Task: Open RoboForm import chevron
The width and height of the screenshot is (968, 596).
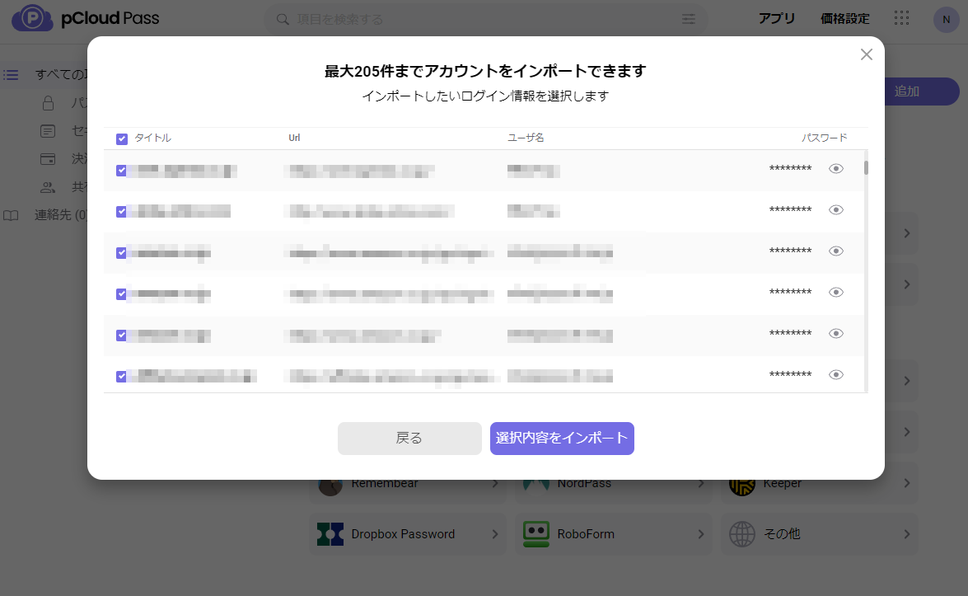Action: click(701, 533)
